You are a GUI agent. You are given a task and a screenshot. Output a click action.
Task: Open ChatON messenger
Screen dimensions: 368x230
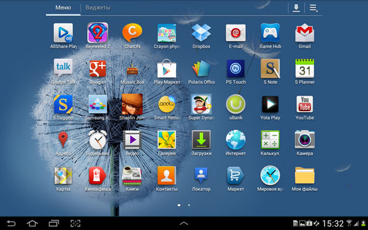(x=132, y=33)
